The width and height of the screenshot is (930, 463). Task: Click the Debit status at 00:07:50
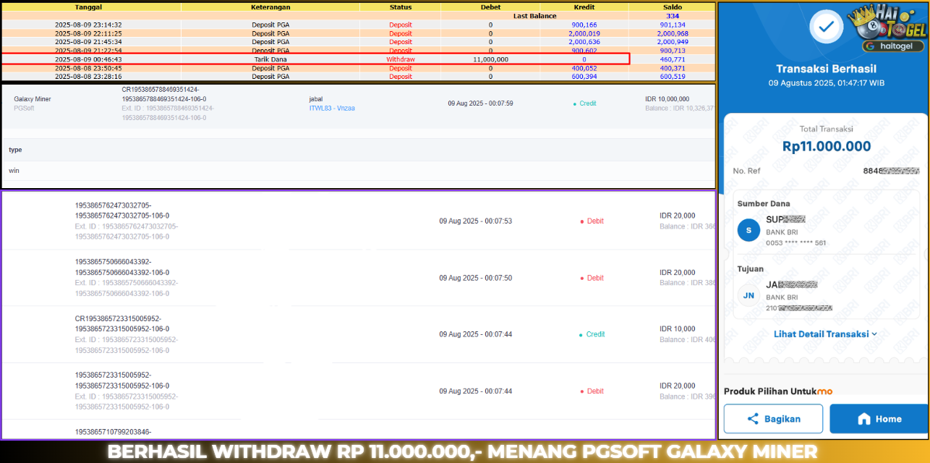pyautogui.click(x=592, y=278)
